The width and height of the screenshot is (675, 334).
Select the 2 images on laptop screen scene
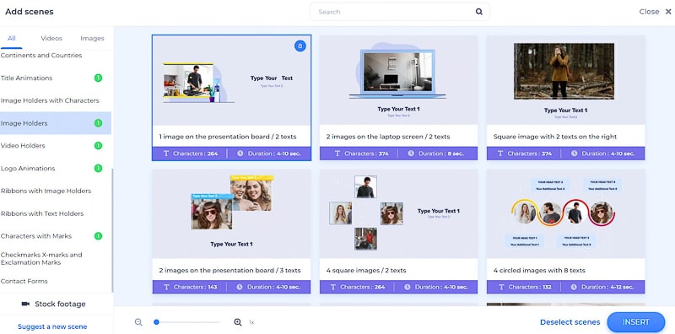[398, 98]
